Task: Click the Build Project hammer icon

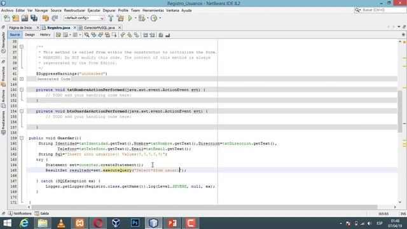Action: pyautogui.click(x=111, y=18)
